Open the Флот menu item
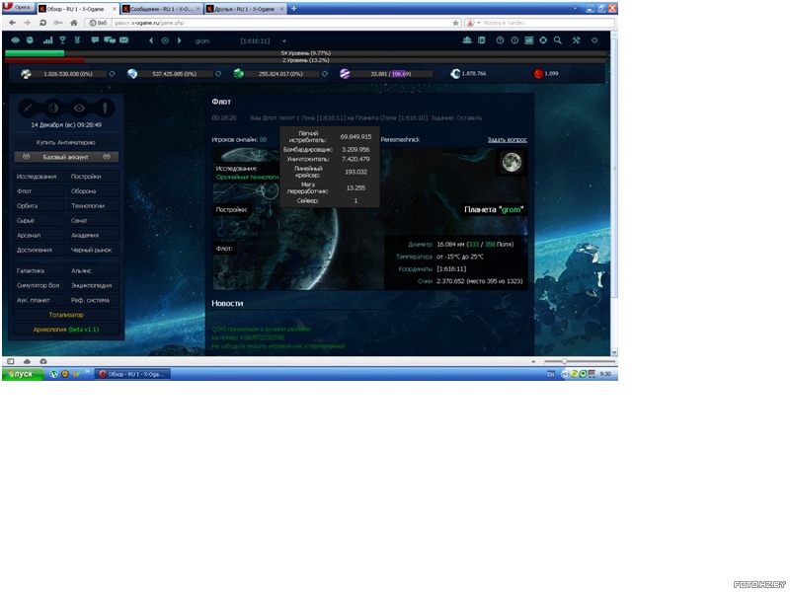The image size is (790, 592). (x=39, y=191)
